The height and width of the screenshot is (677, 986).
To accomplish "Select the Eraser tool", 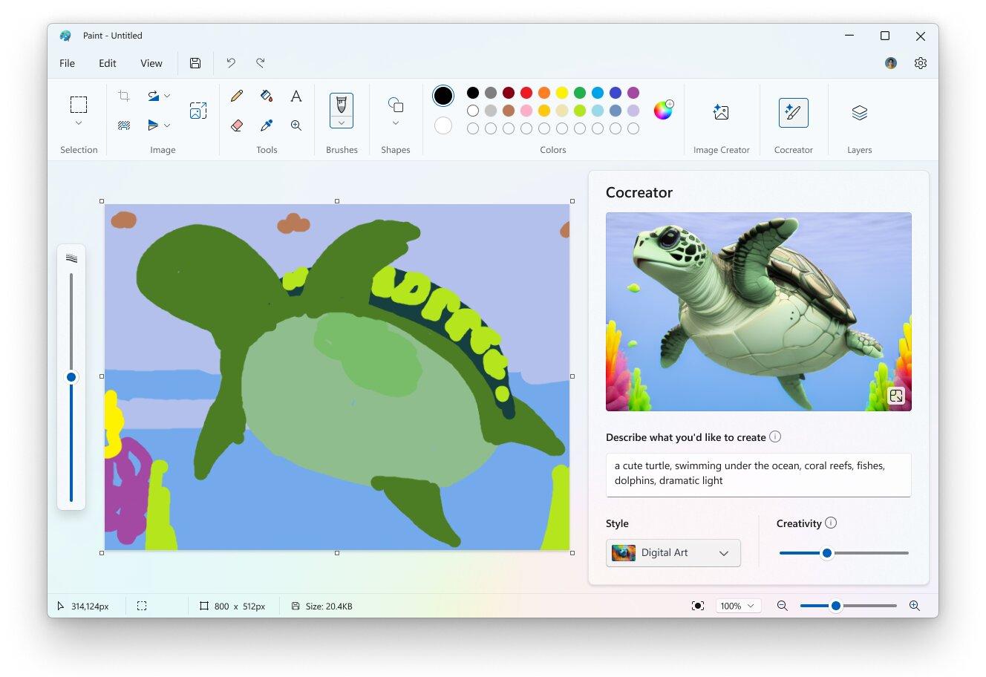I will tap(237, 125).
